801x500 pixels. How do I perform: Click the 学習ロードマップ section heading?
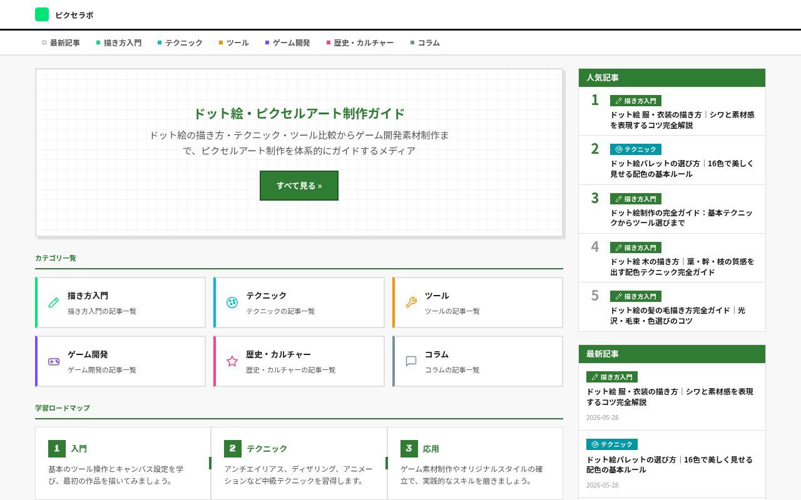[63, 408]
